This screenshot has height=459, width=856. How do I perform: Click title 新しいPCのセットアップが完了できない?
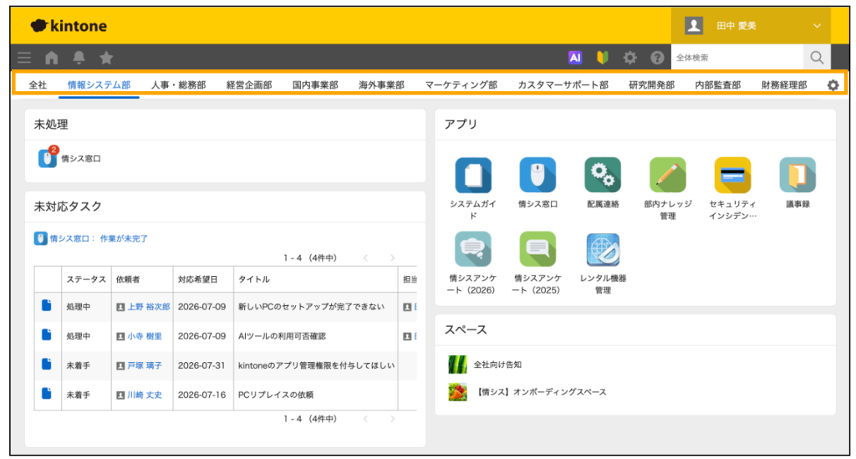[x=311, y=307]
